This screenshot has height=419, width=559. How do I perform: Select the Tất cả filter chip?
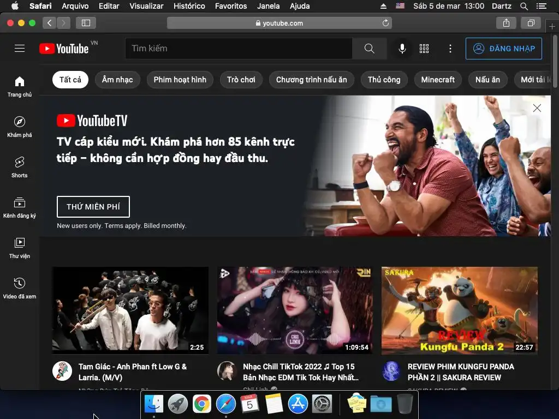coord(70,80)
